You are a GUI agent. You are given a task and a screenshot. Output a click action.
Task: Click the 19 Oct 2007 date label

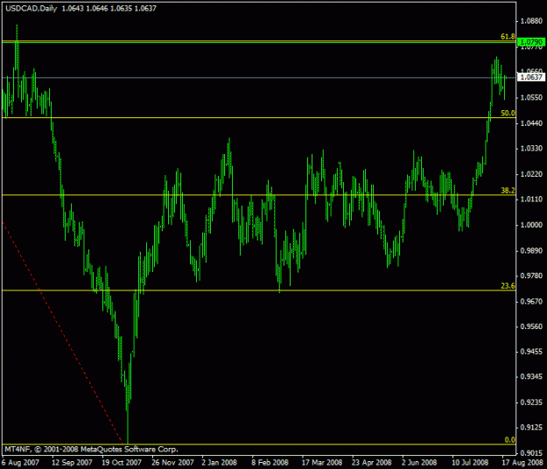click(x=122, y=463)
